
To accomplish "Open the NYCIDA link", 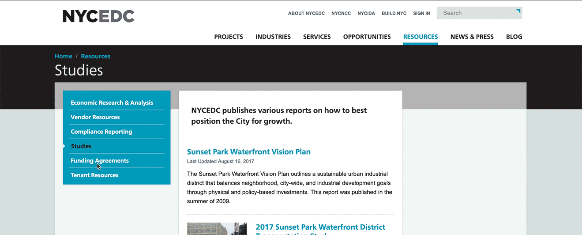I will (x=366, y=13).
